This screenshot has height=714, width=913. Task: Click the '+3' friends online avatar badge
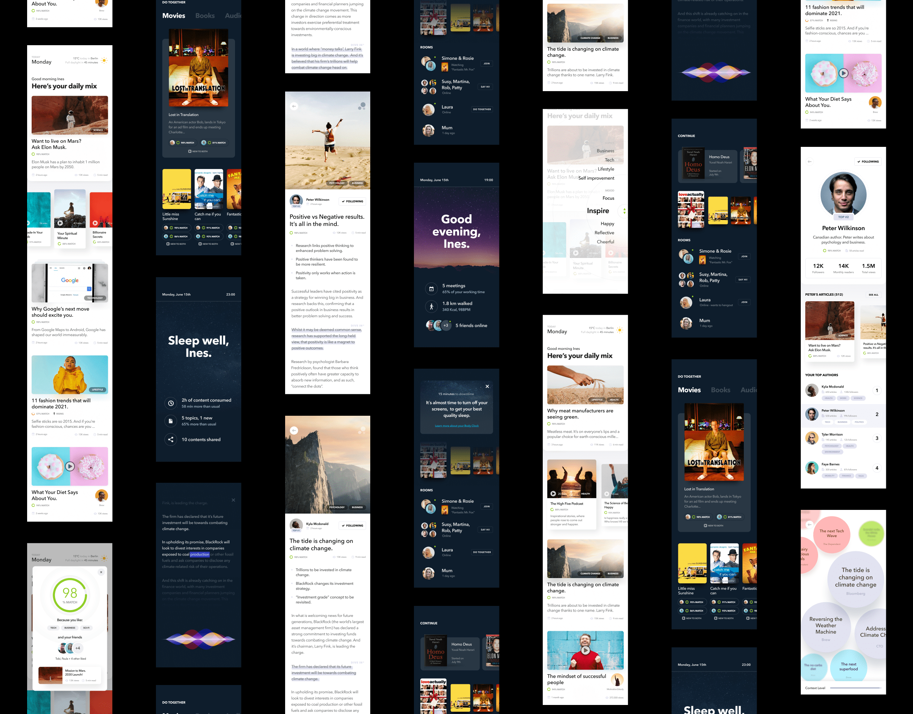click(446, 326)
